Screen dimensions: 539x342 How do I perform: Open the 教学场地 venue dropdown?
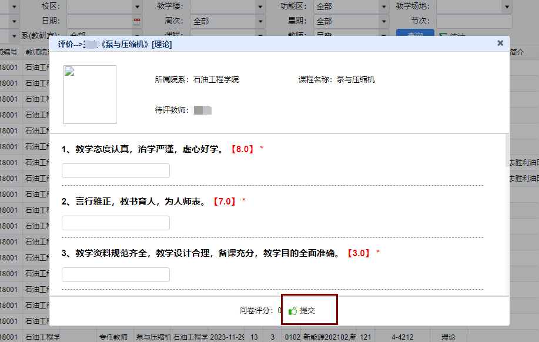[x=507, y=7]
